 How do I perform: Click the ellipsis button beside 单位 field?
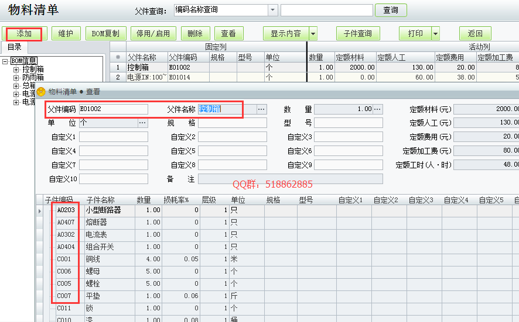(142, 123)
